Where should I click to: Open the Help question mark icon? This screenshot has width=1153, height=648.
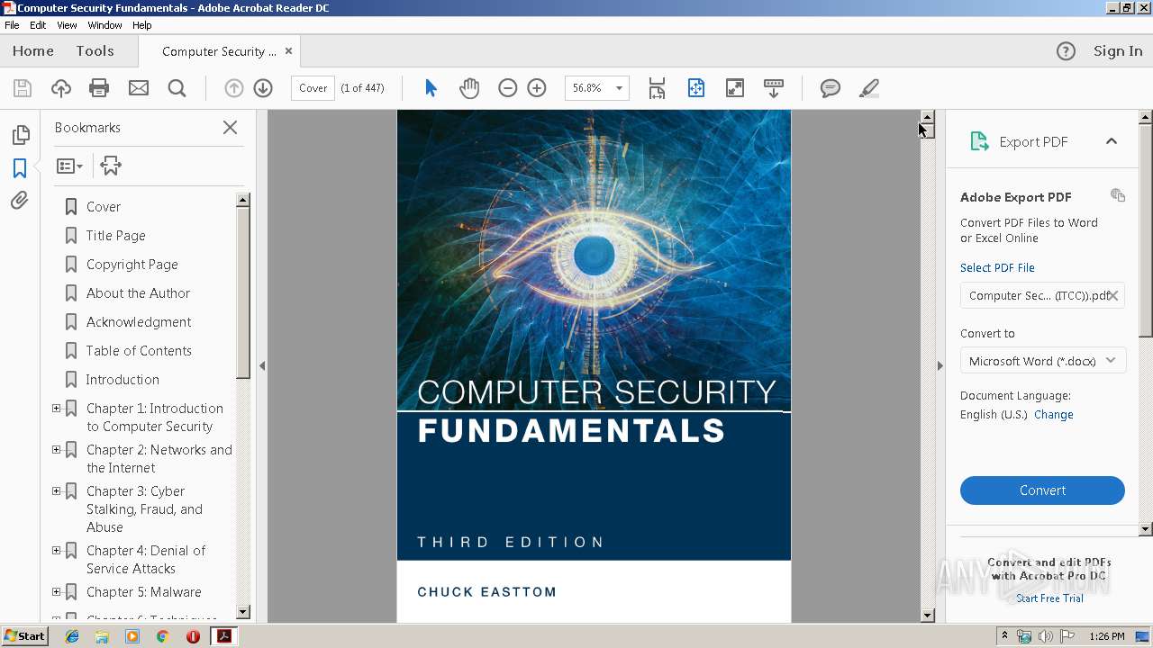pyautogui.click(x=1066, y=51)
